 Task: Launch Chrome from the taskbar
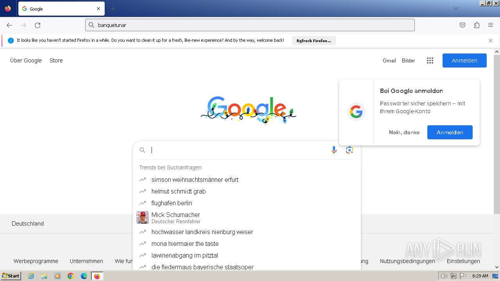(71, 276)
